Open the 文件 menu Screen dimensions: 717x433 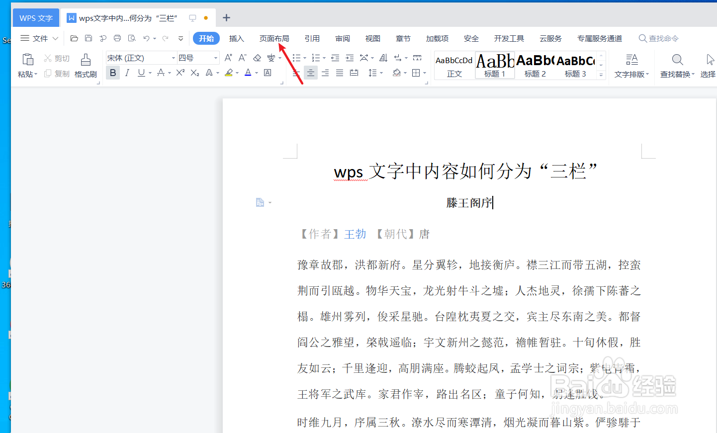39,38
